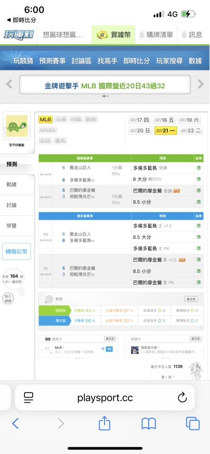Return to the 即時比分 app via back link
The height and width of the screenshot is (454, 210).
[x=21, y=20]
